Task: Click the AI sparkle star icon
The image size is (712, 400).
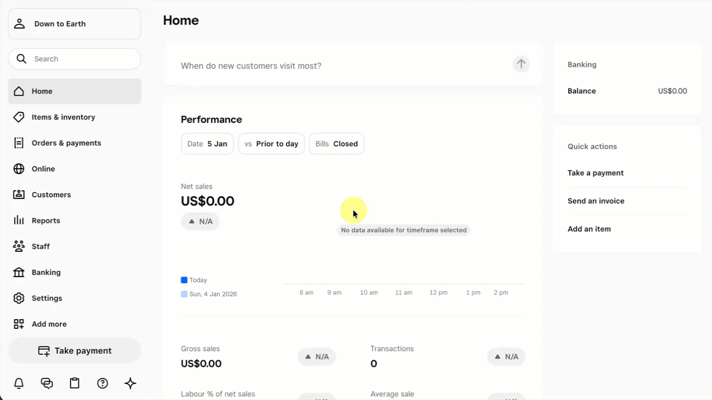Action: [x=130, y=383]
